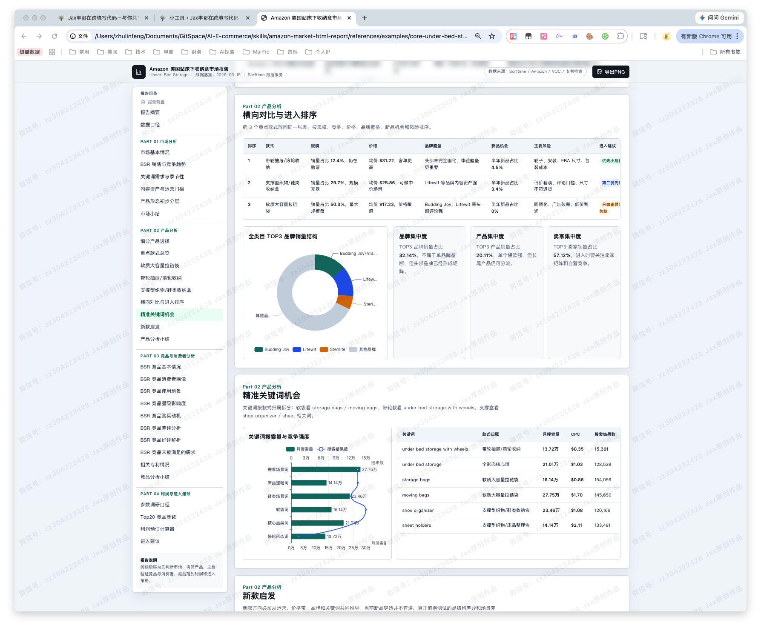Toggle 其他品牌 legend item in donut chart
Screen dimensions: 761x631
(362, 350)
